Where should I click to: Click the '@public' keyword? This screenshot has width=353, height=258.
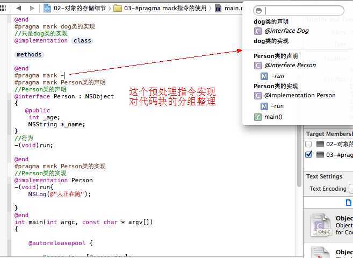coord(38,110)
